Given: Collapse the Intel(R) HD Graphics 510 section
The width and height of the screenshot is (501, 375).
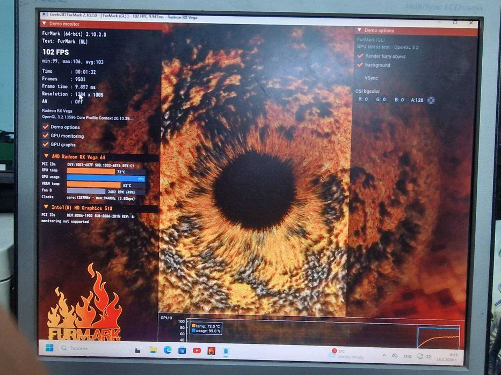Looking at the screenshot, I should (x=46, y=207).
